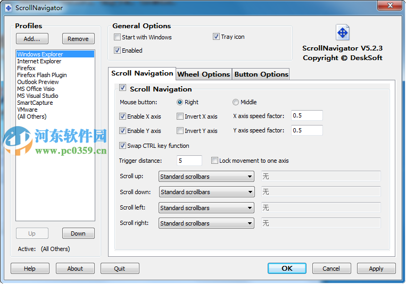406x284 pixels.
Task: Close the ScrollNavigator window
Action: pyautogui.click(x=390, y=5)
